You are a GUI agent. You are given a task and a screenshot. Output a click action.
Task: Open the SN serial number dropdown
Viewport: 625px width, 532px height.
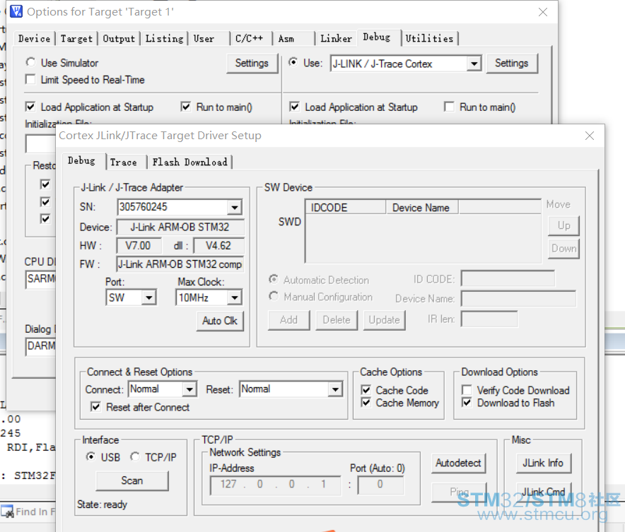coord(235,208)
